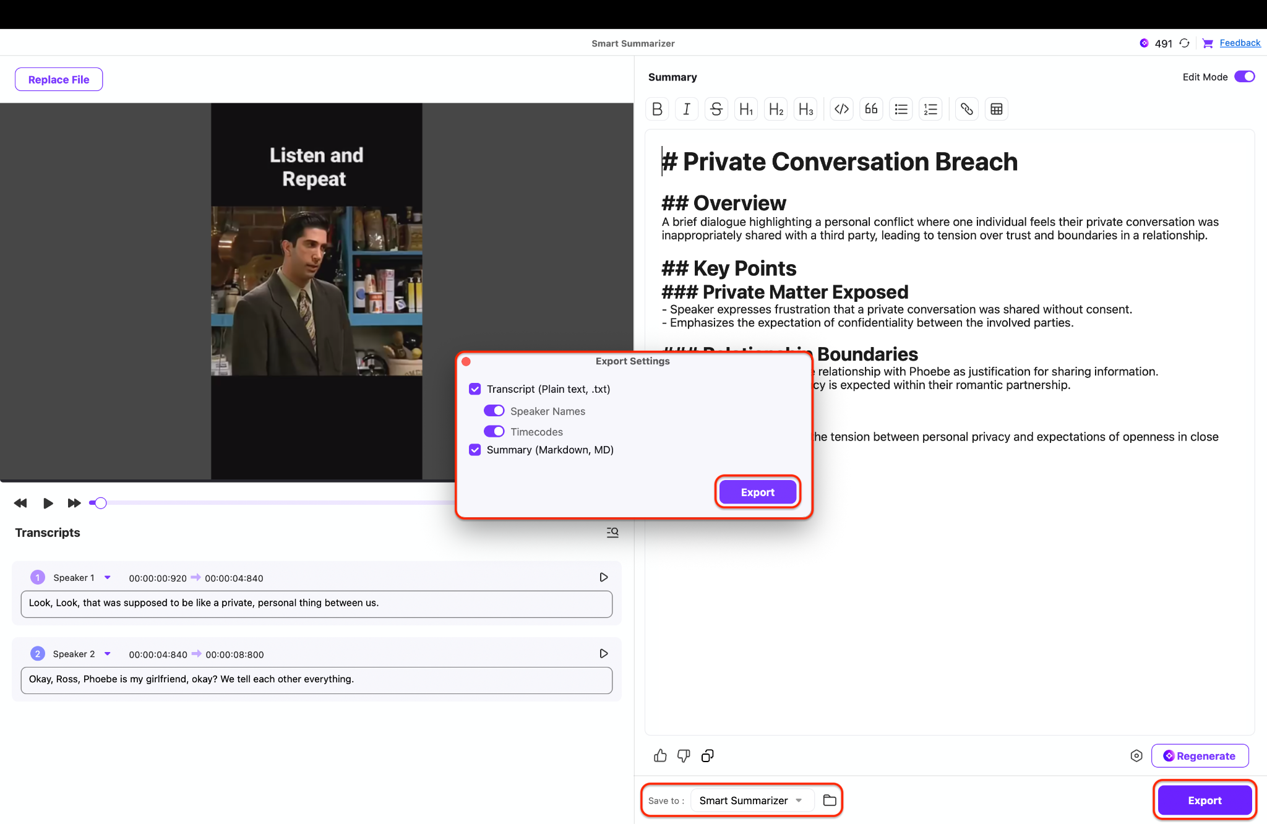The height and width of the screenshot is (824, 1267).
Task: Click Speaker 2 transcript text field
Action: 316,679
